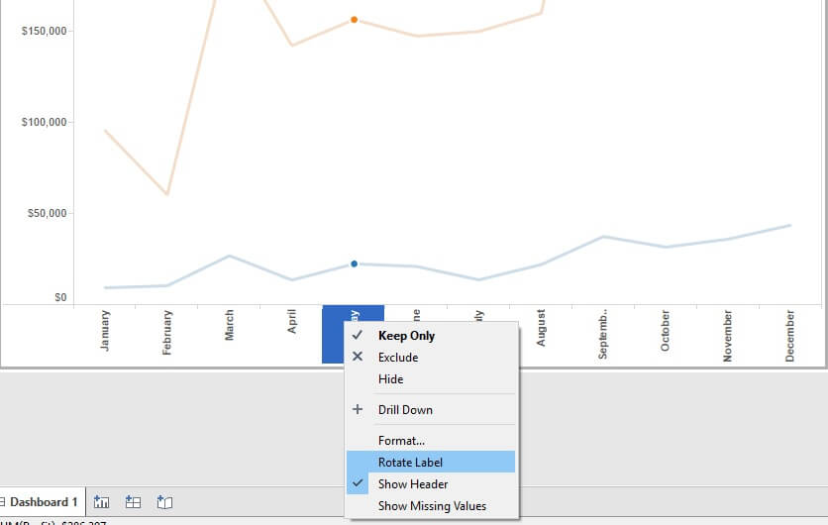Select the August axis label

(x=541, y=328)
